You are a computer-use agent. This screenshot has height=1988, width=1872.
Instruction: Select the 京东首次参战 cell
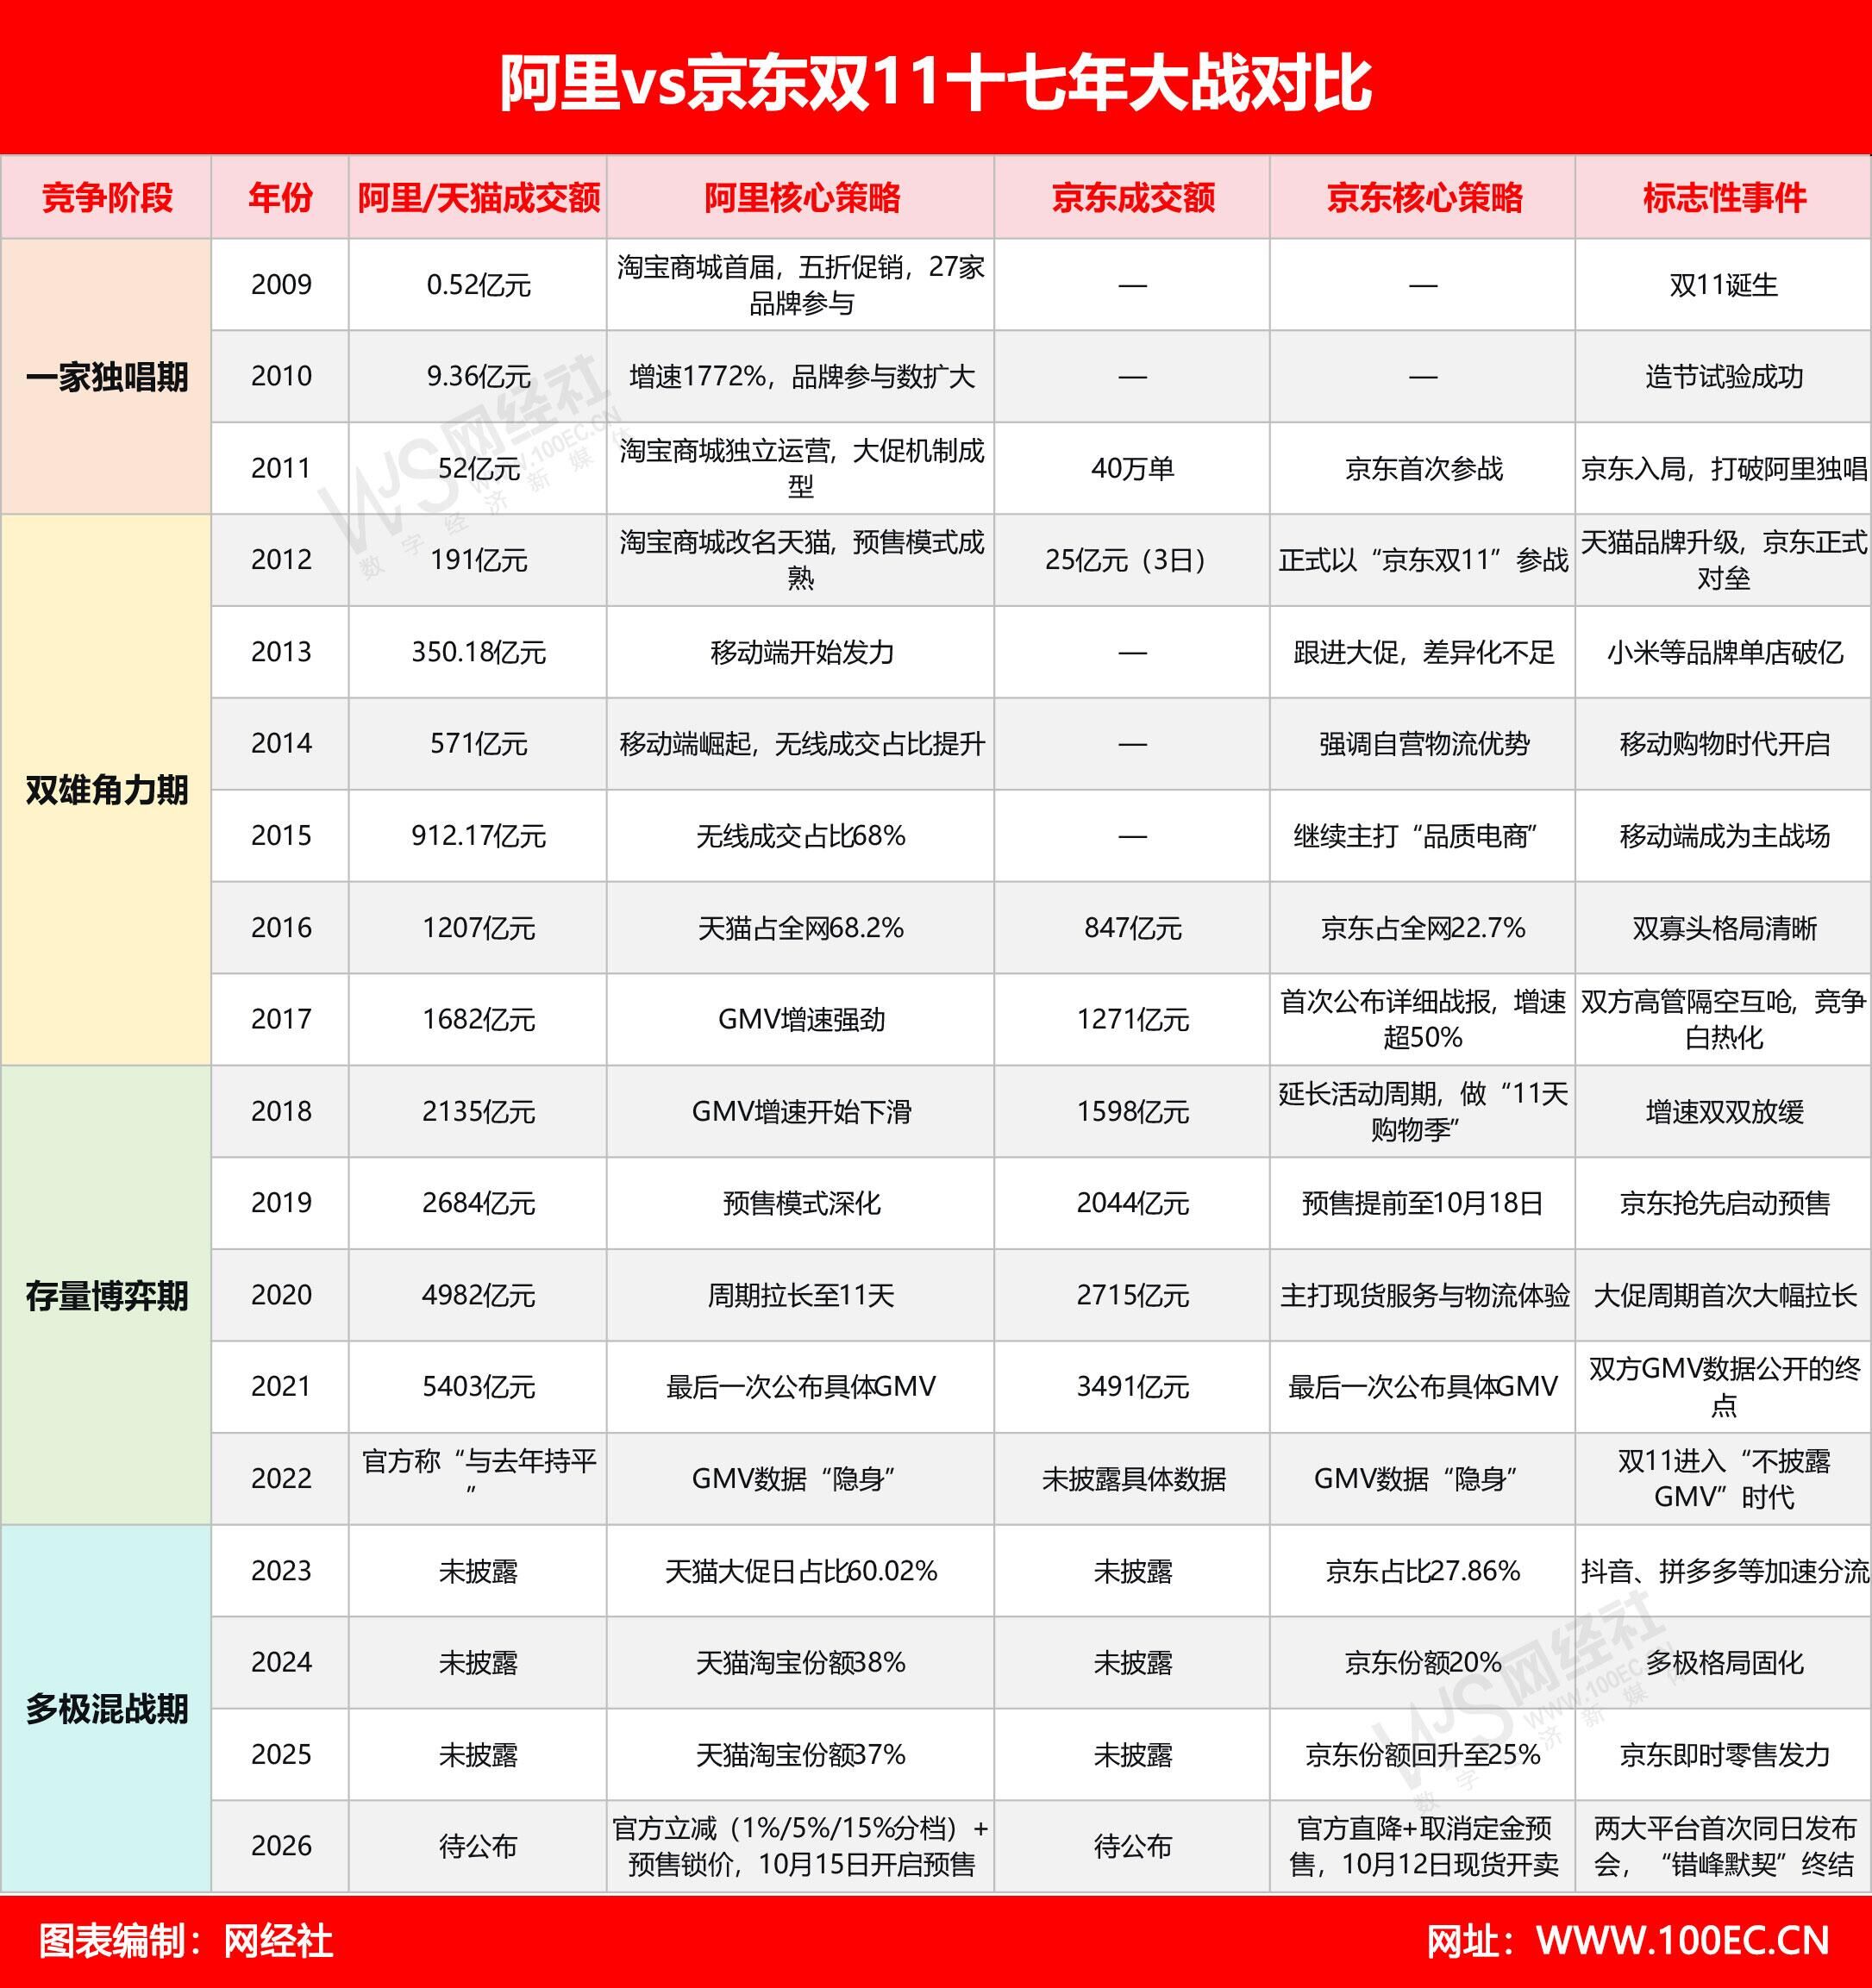(1423, 469)
